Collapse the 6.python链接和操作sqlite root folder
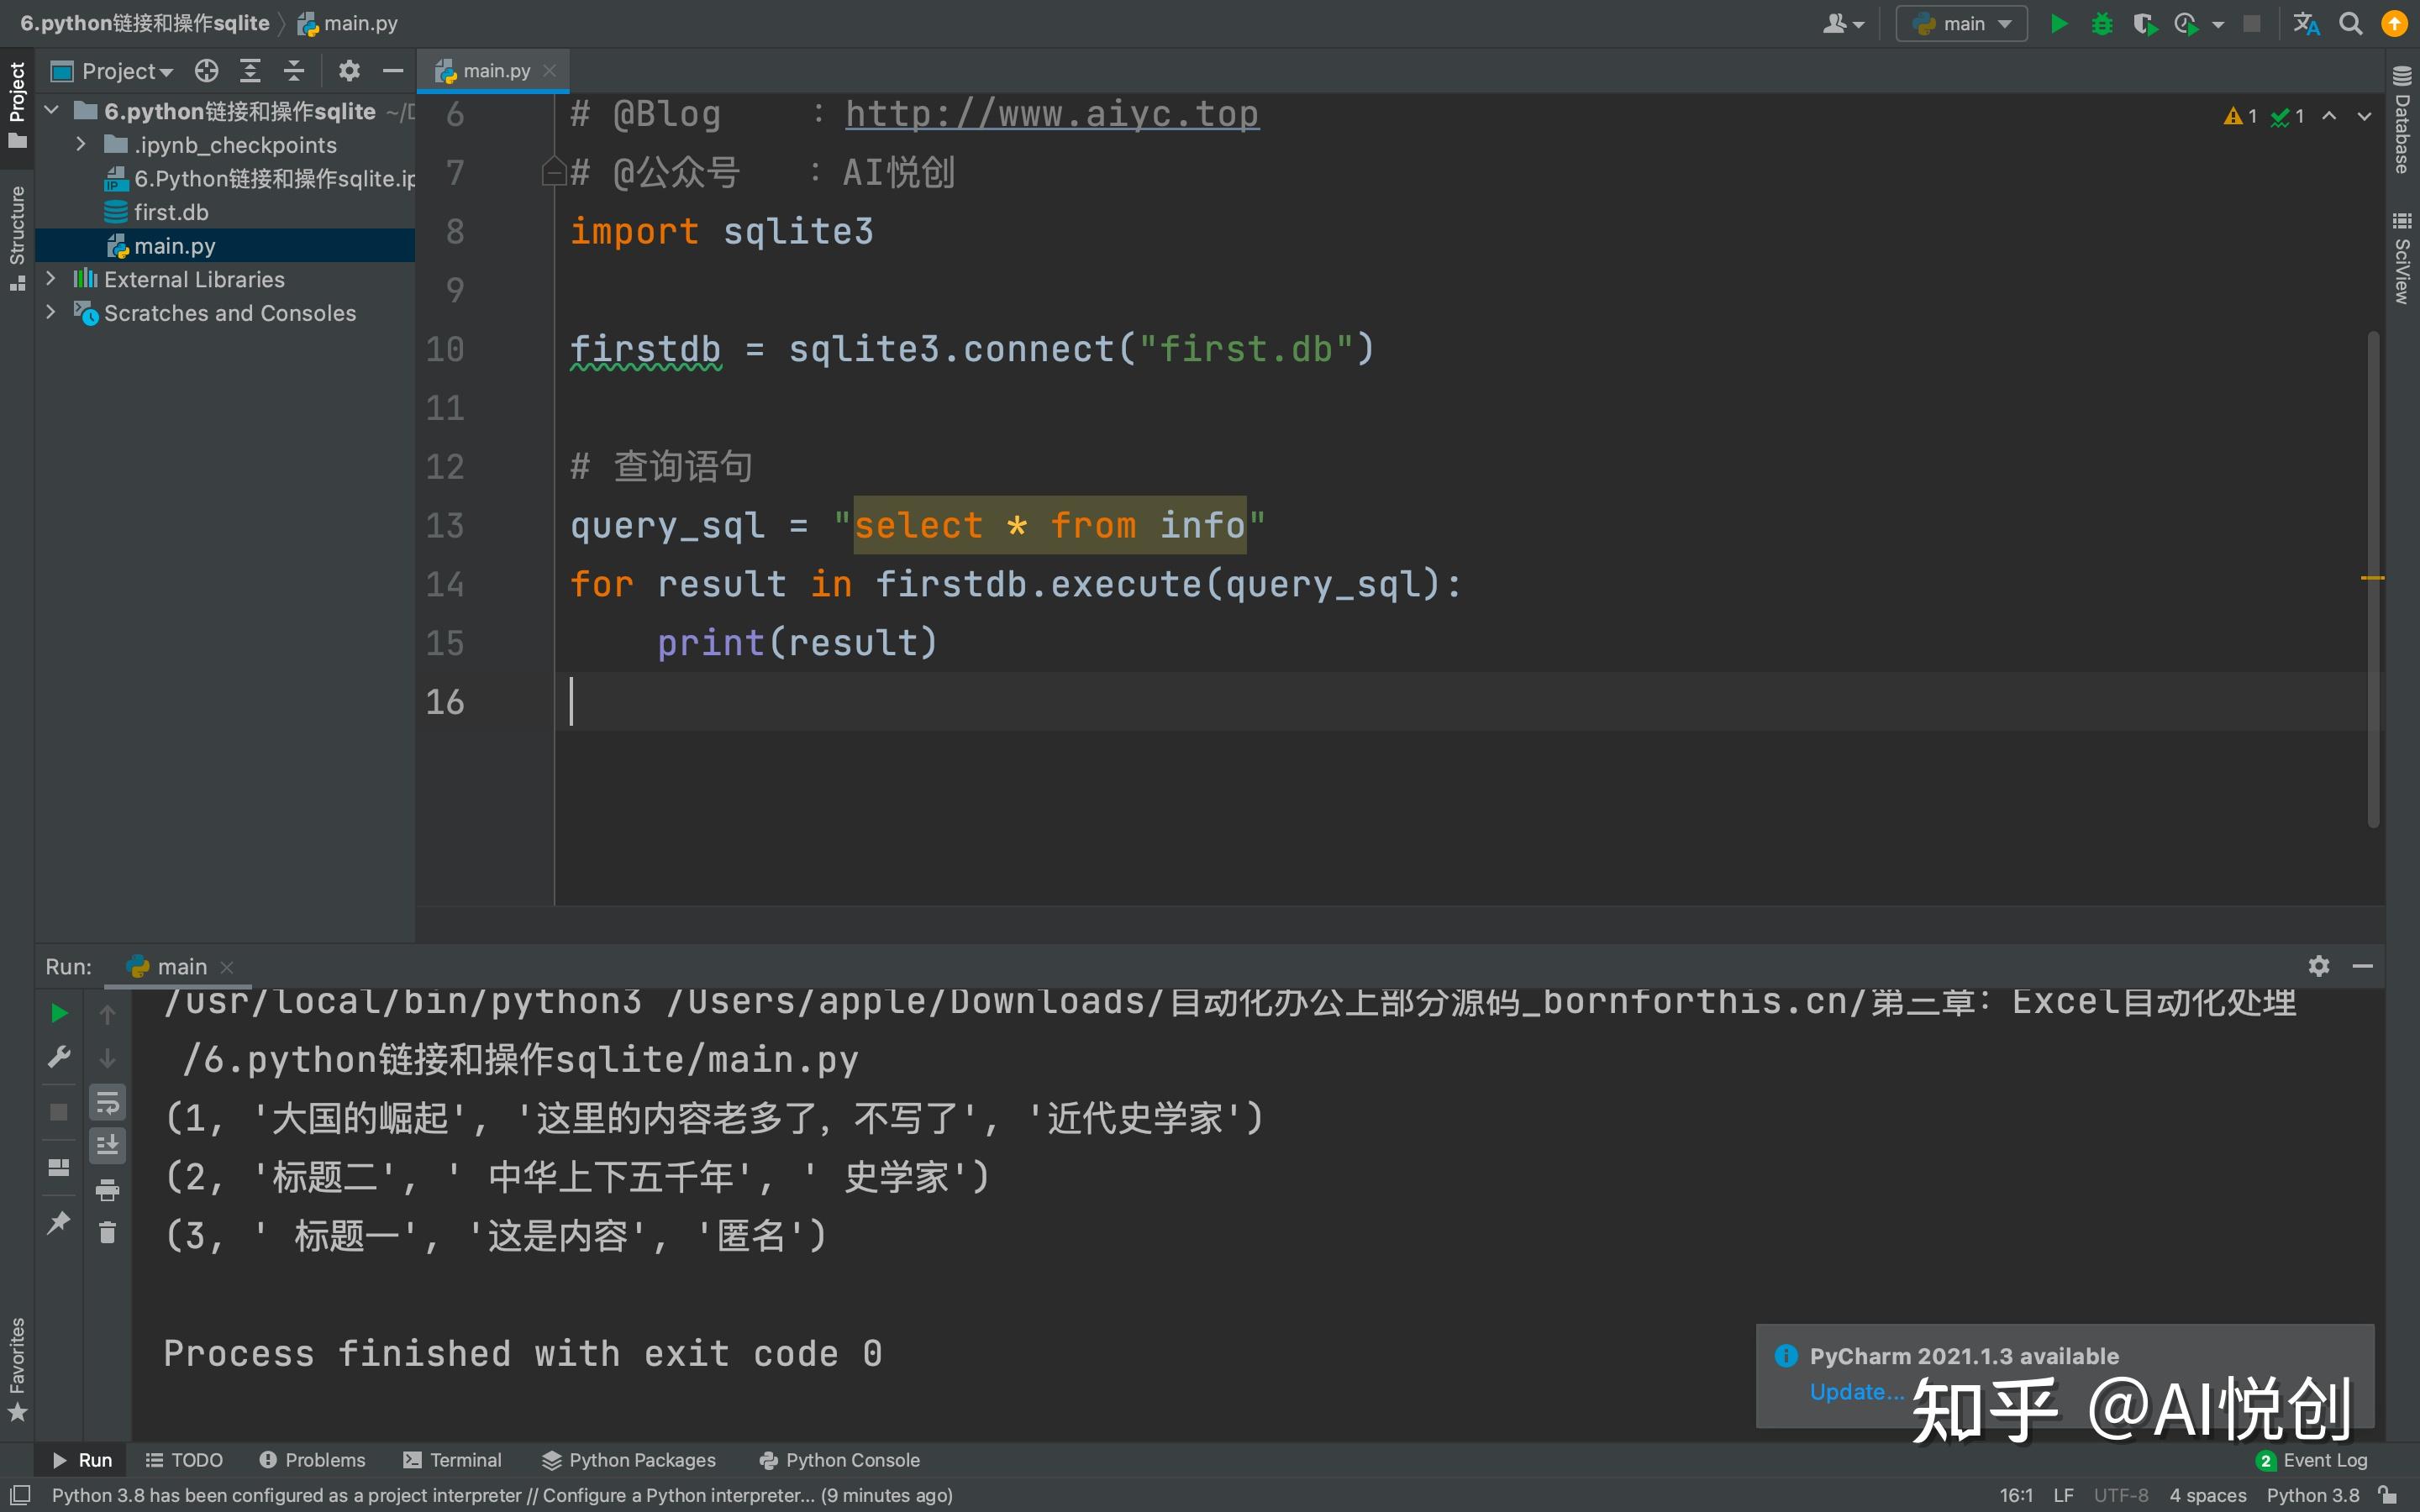2420x1512 pixels. pyautogui.click(x=51, y=111)
